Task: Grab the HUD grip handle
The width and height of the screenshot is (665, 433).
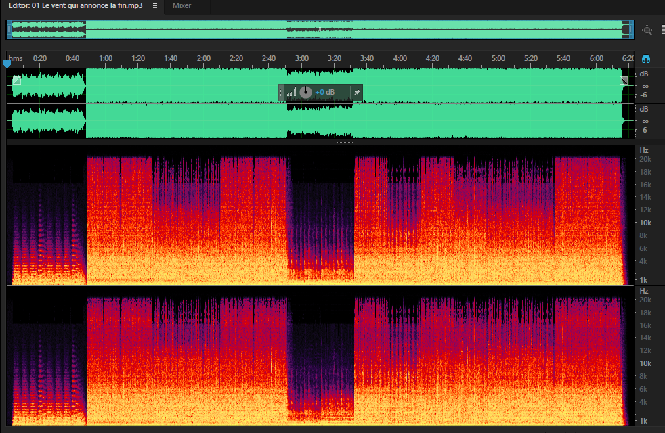Action: (281, 93)
